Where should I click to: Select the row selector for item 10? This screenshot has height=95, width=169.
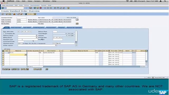pyautogui.click(x=3, y=53)
